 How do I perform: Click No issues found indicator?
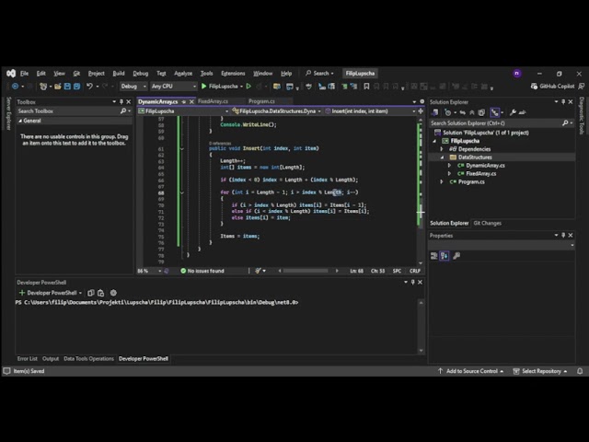[202, 271]
